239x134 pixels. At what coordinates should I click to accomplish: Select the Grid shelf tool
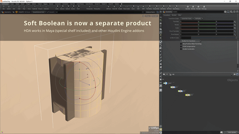click(14, 7)
